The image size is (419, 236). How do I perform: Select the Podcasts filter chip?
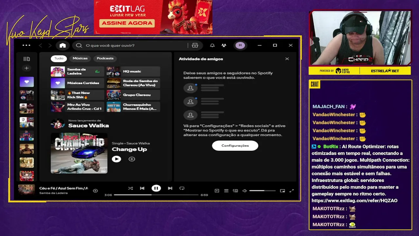(x=105, y=58)
